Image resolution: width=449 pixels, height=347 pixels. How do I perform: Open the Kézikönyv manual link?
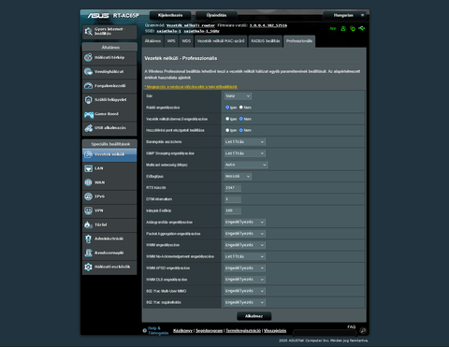pyautogui.click(x=182, y=331)
